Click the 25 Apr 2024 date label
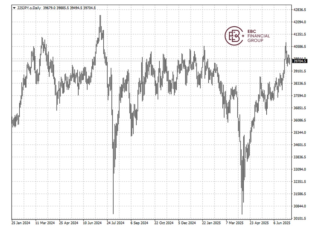The width and height of the screenshot is (314, 231). coord(69,223)
